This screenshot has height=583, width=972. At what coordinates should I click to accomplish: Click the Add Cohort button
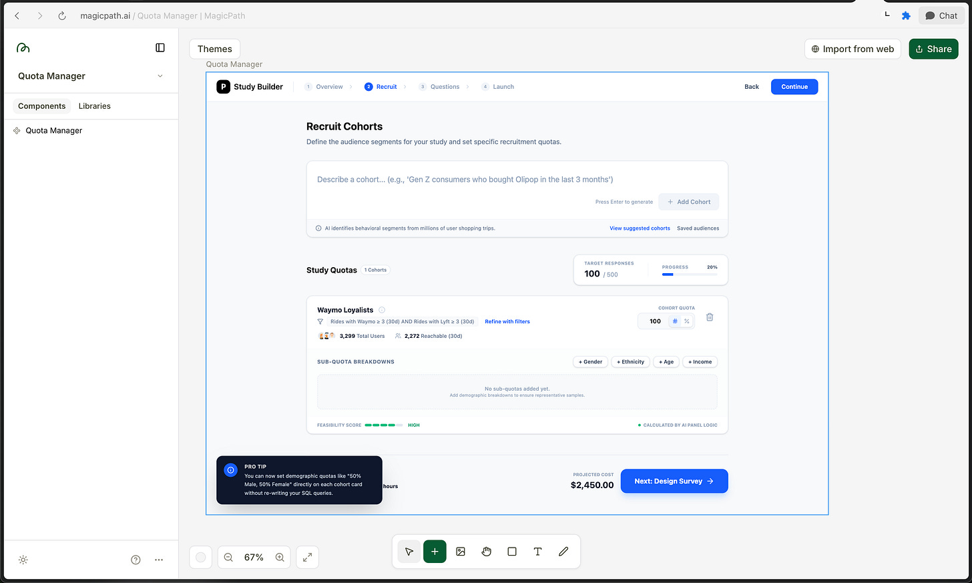[689, 202]
